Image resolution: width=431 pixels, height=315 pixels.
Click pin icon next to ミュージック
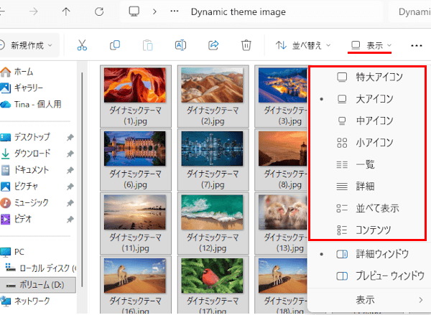coord(70,203)
